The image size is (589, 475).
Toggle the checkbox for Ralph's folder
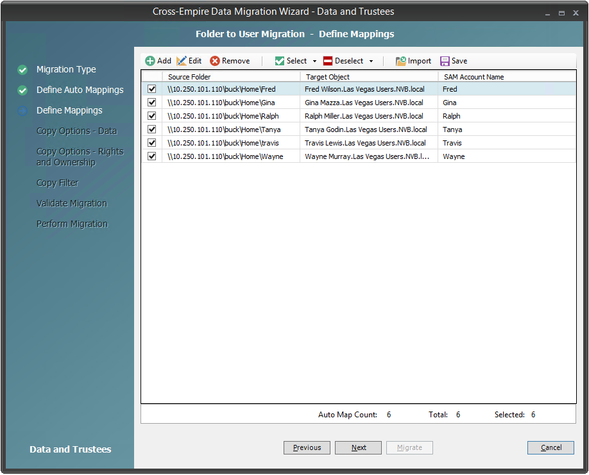152,116
